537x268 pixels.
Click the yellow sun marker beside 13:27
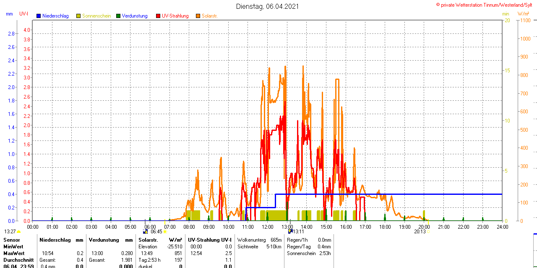(19, 232)
